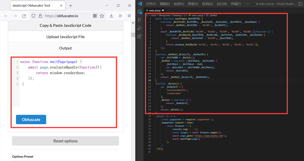Open the 终端(T) menu in VS Code

pos(236,4)
